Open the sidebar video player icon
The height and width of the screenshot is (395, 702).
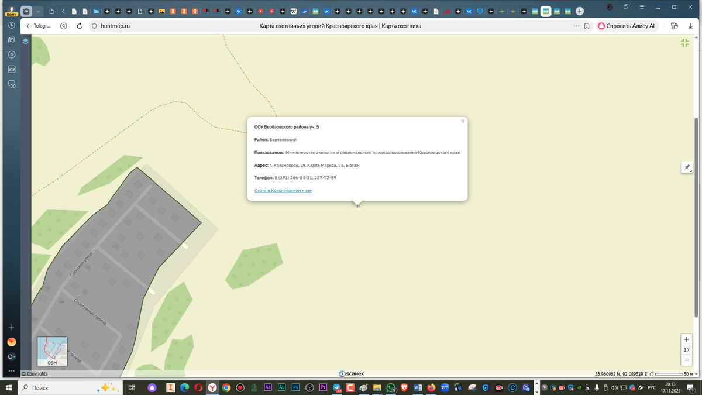(x=12, y=54)
